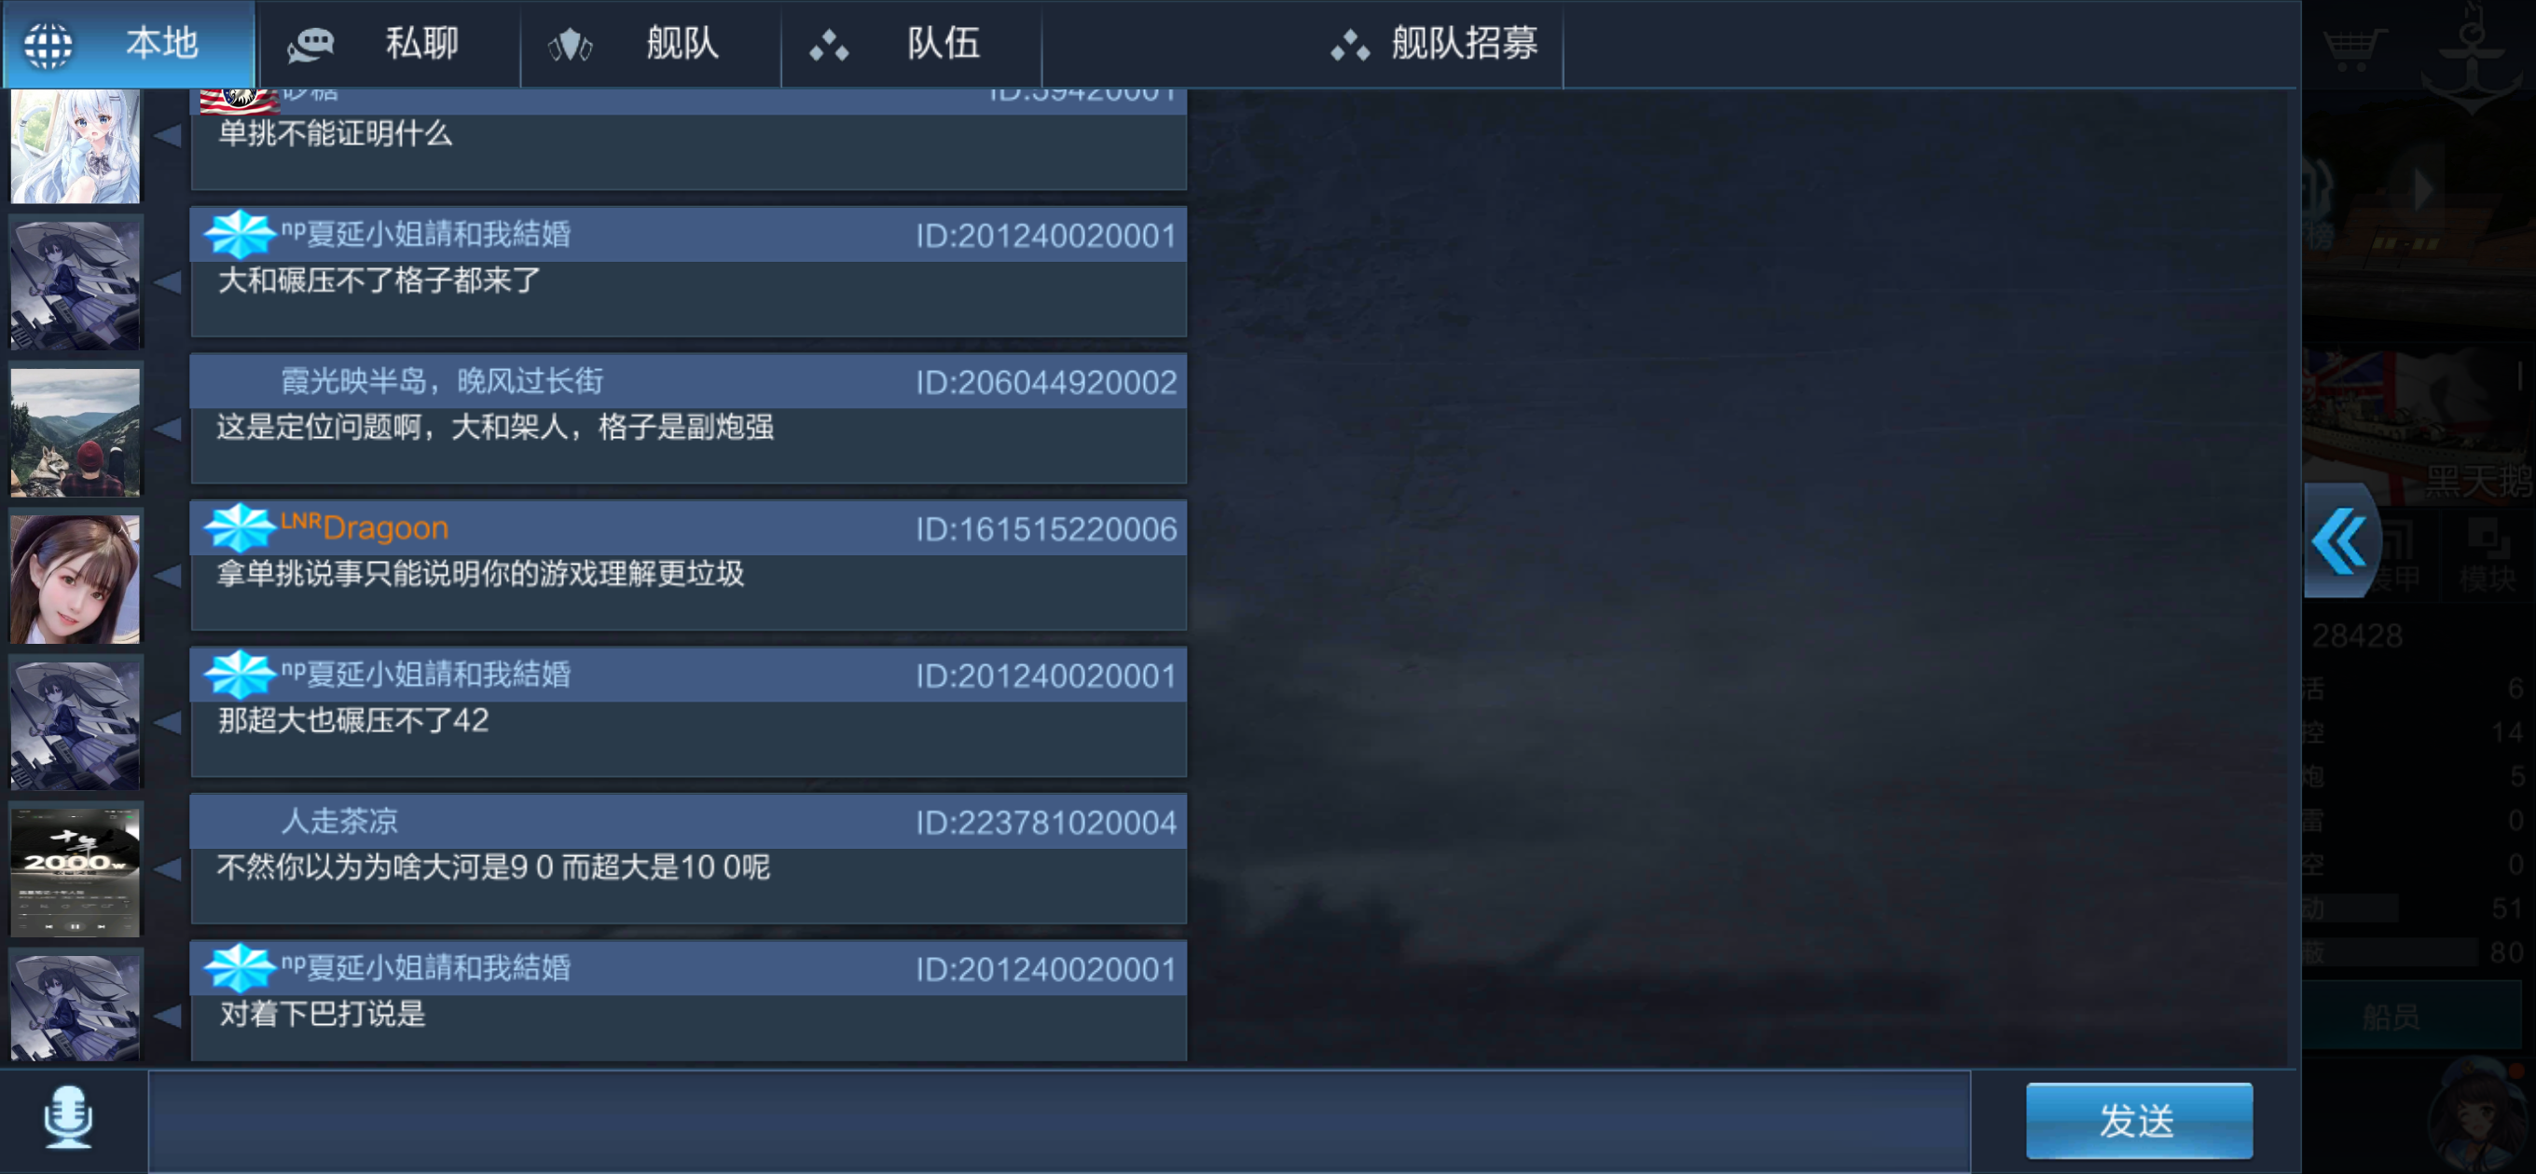Click player name LNR Dragoon
Image resolution: width=2536 pixels, height=1174 pixels.
coord(365,527)
